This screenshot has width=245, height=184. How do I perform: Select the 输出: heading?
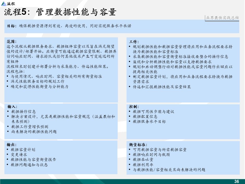(11, 145)
